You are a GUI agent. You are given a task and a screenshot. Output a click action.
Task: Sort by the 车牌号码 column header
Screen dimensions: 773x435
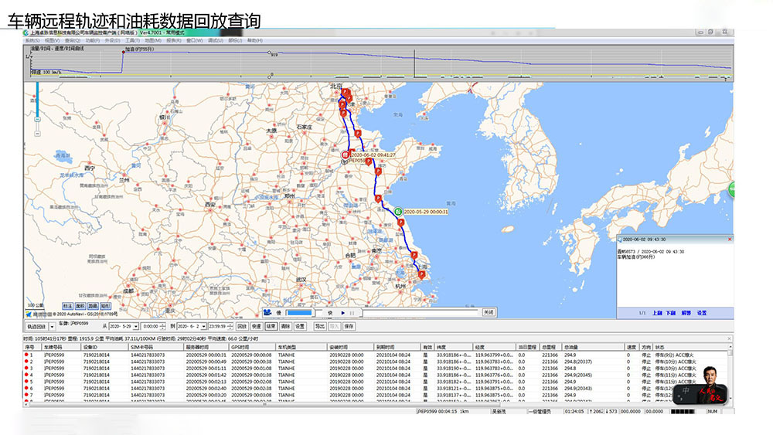tap(62, 348)
